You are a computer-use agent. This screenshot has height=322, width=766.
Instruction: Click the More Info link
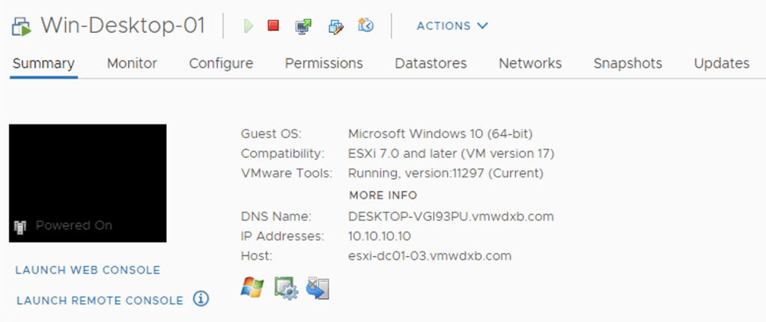click(383, 195)
